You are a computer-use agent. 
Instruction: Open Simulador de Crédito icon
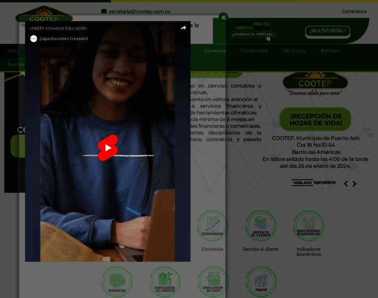pos(165,282)
